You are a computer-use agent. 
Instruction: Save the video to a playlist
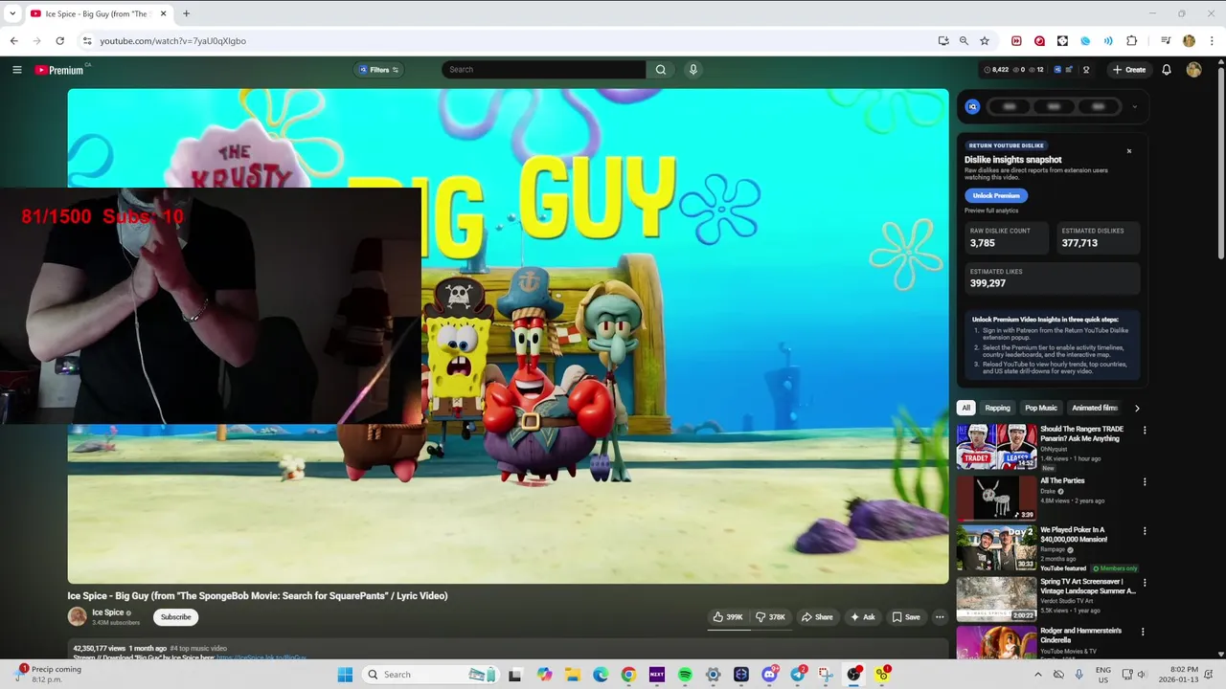[906, 617]
